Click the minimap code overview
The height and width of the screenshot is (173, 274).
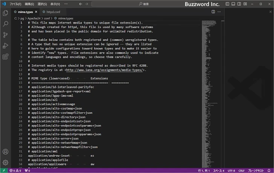coord(210,75)
